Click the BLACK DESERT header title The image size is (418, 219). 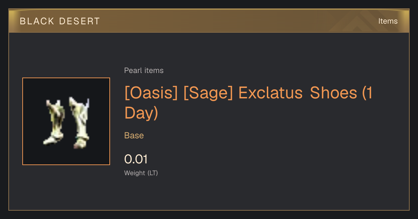pyautogui.click(x=60, y=21)
